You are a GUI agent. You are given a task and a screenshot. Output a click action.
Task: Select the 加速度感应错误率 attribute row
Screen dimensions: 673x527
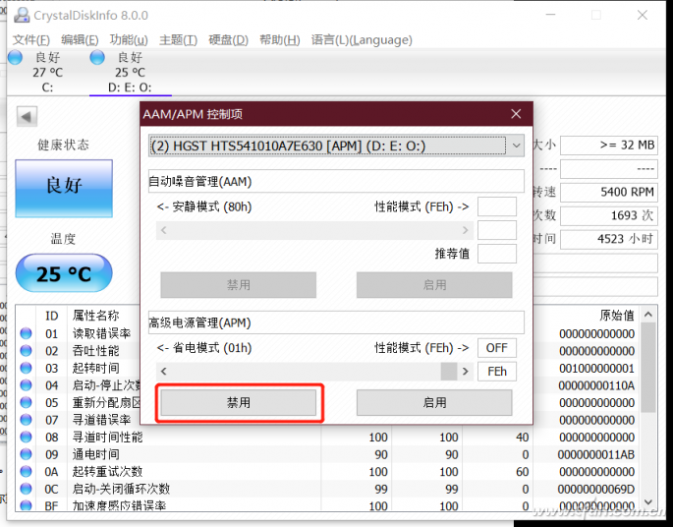pyautogui.click(x=328, y=505)
